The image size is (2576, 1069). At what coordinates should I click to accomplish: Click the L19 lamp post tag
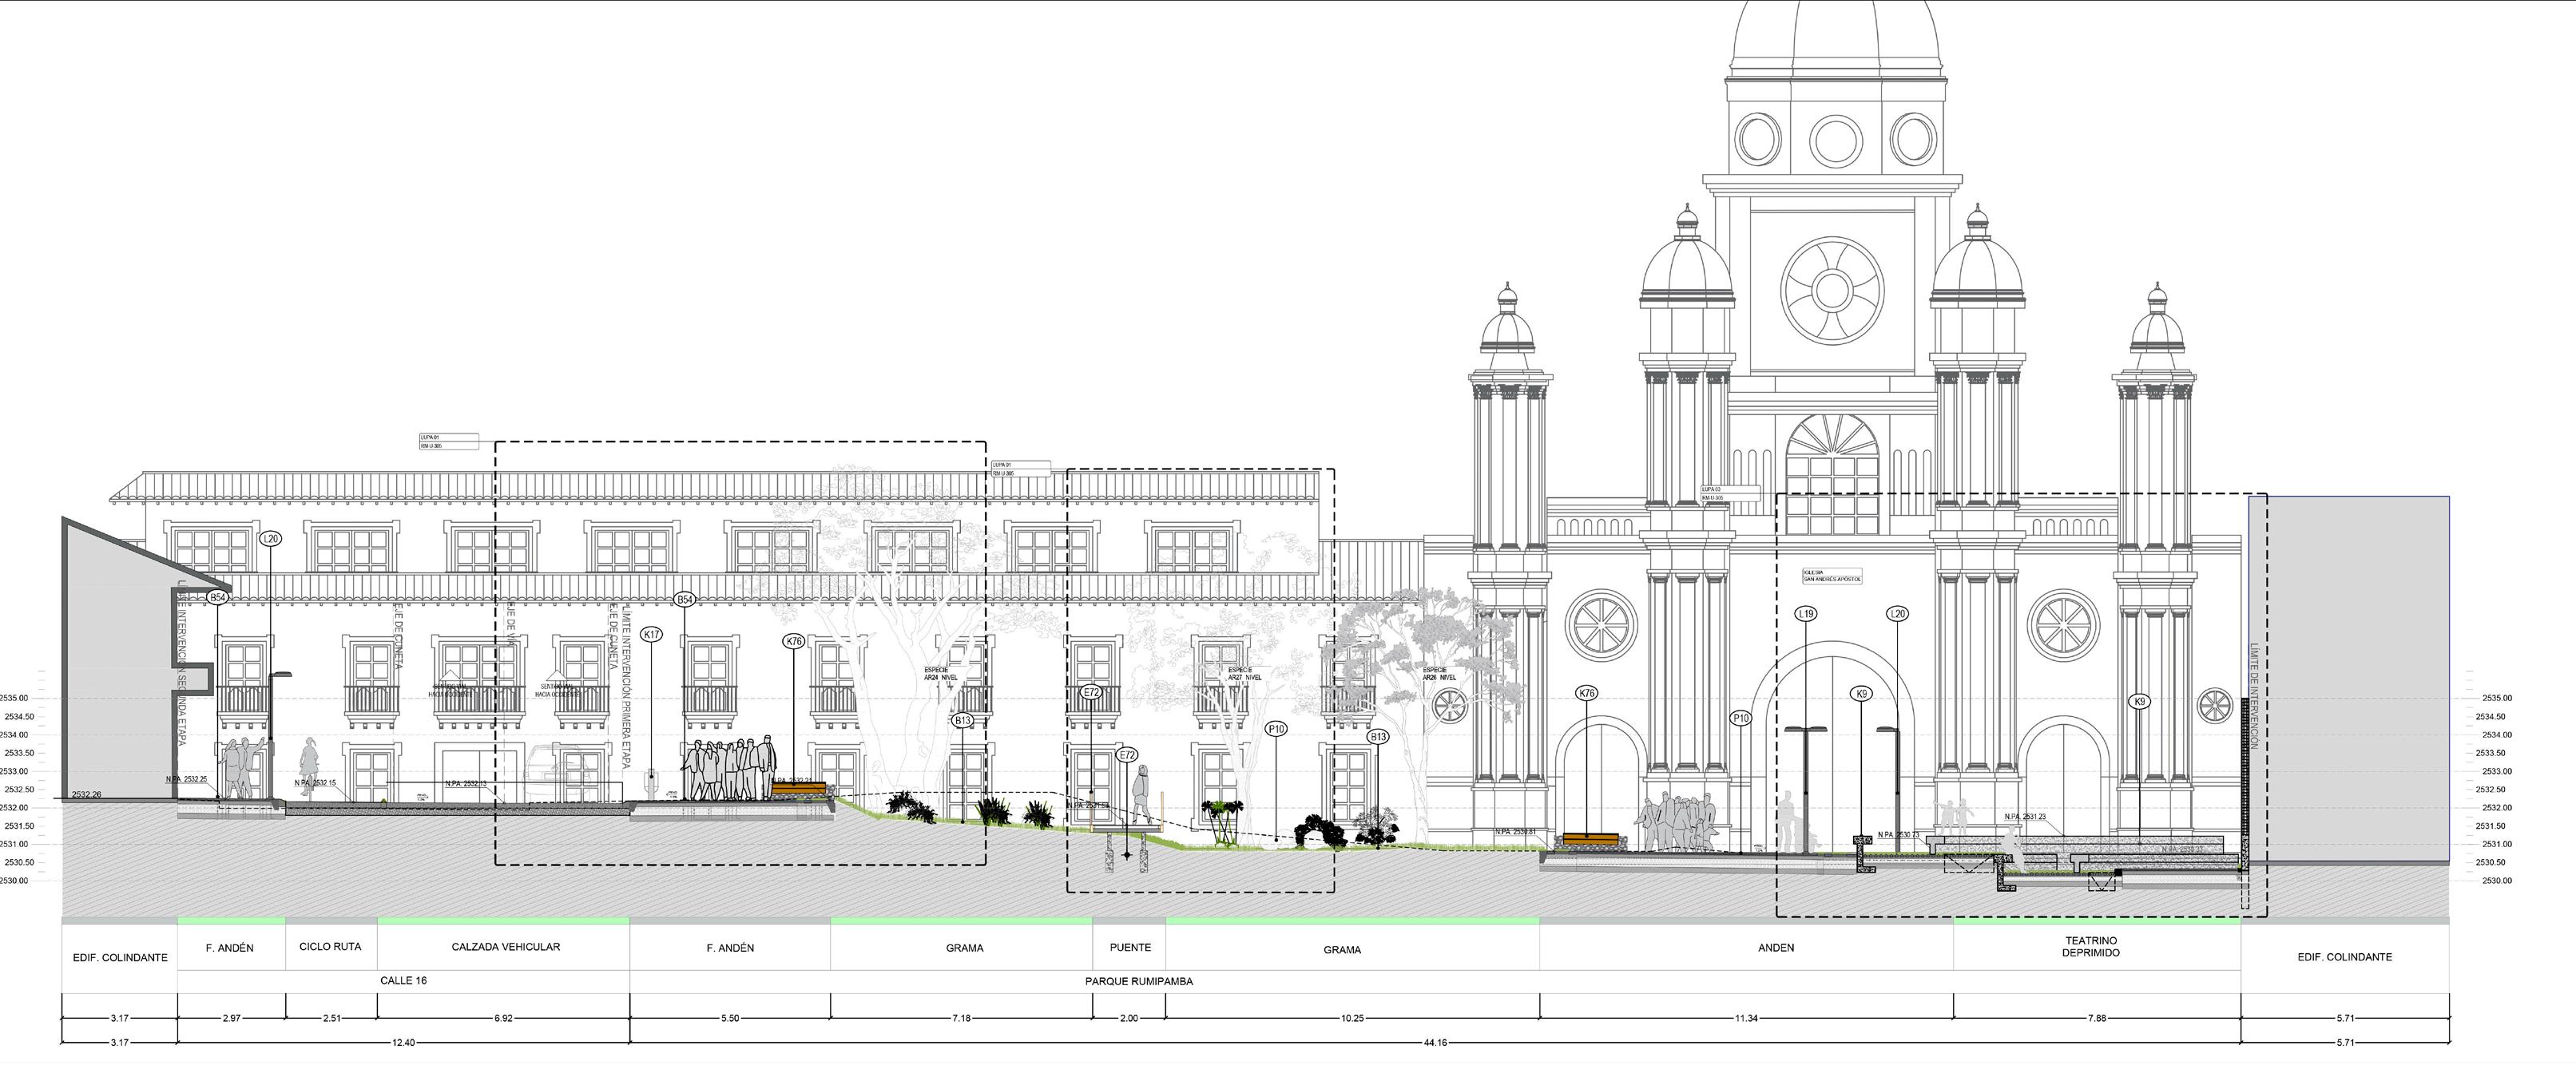[1805, 613]
